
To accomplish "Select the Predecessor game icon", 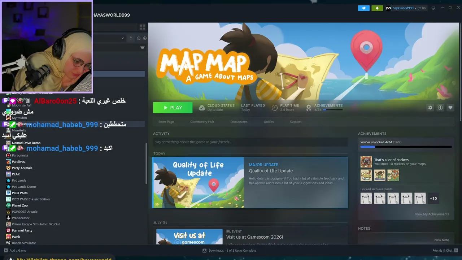I will tap(8, 218).
